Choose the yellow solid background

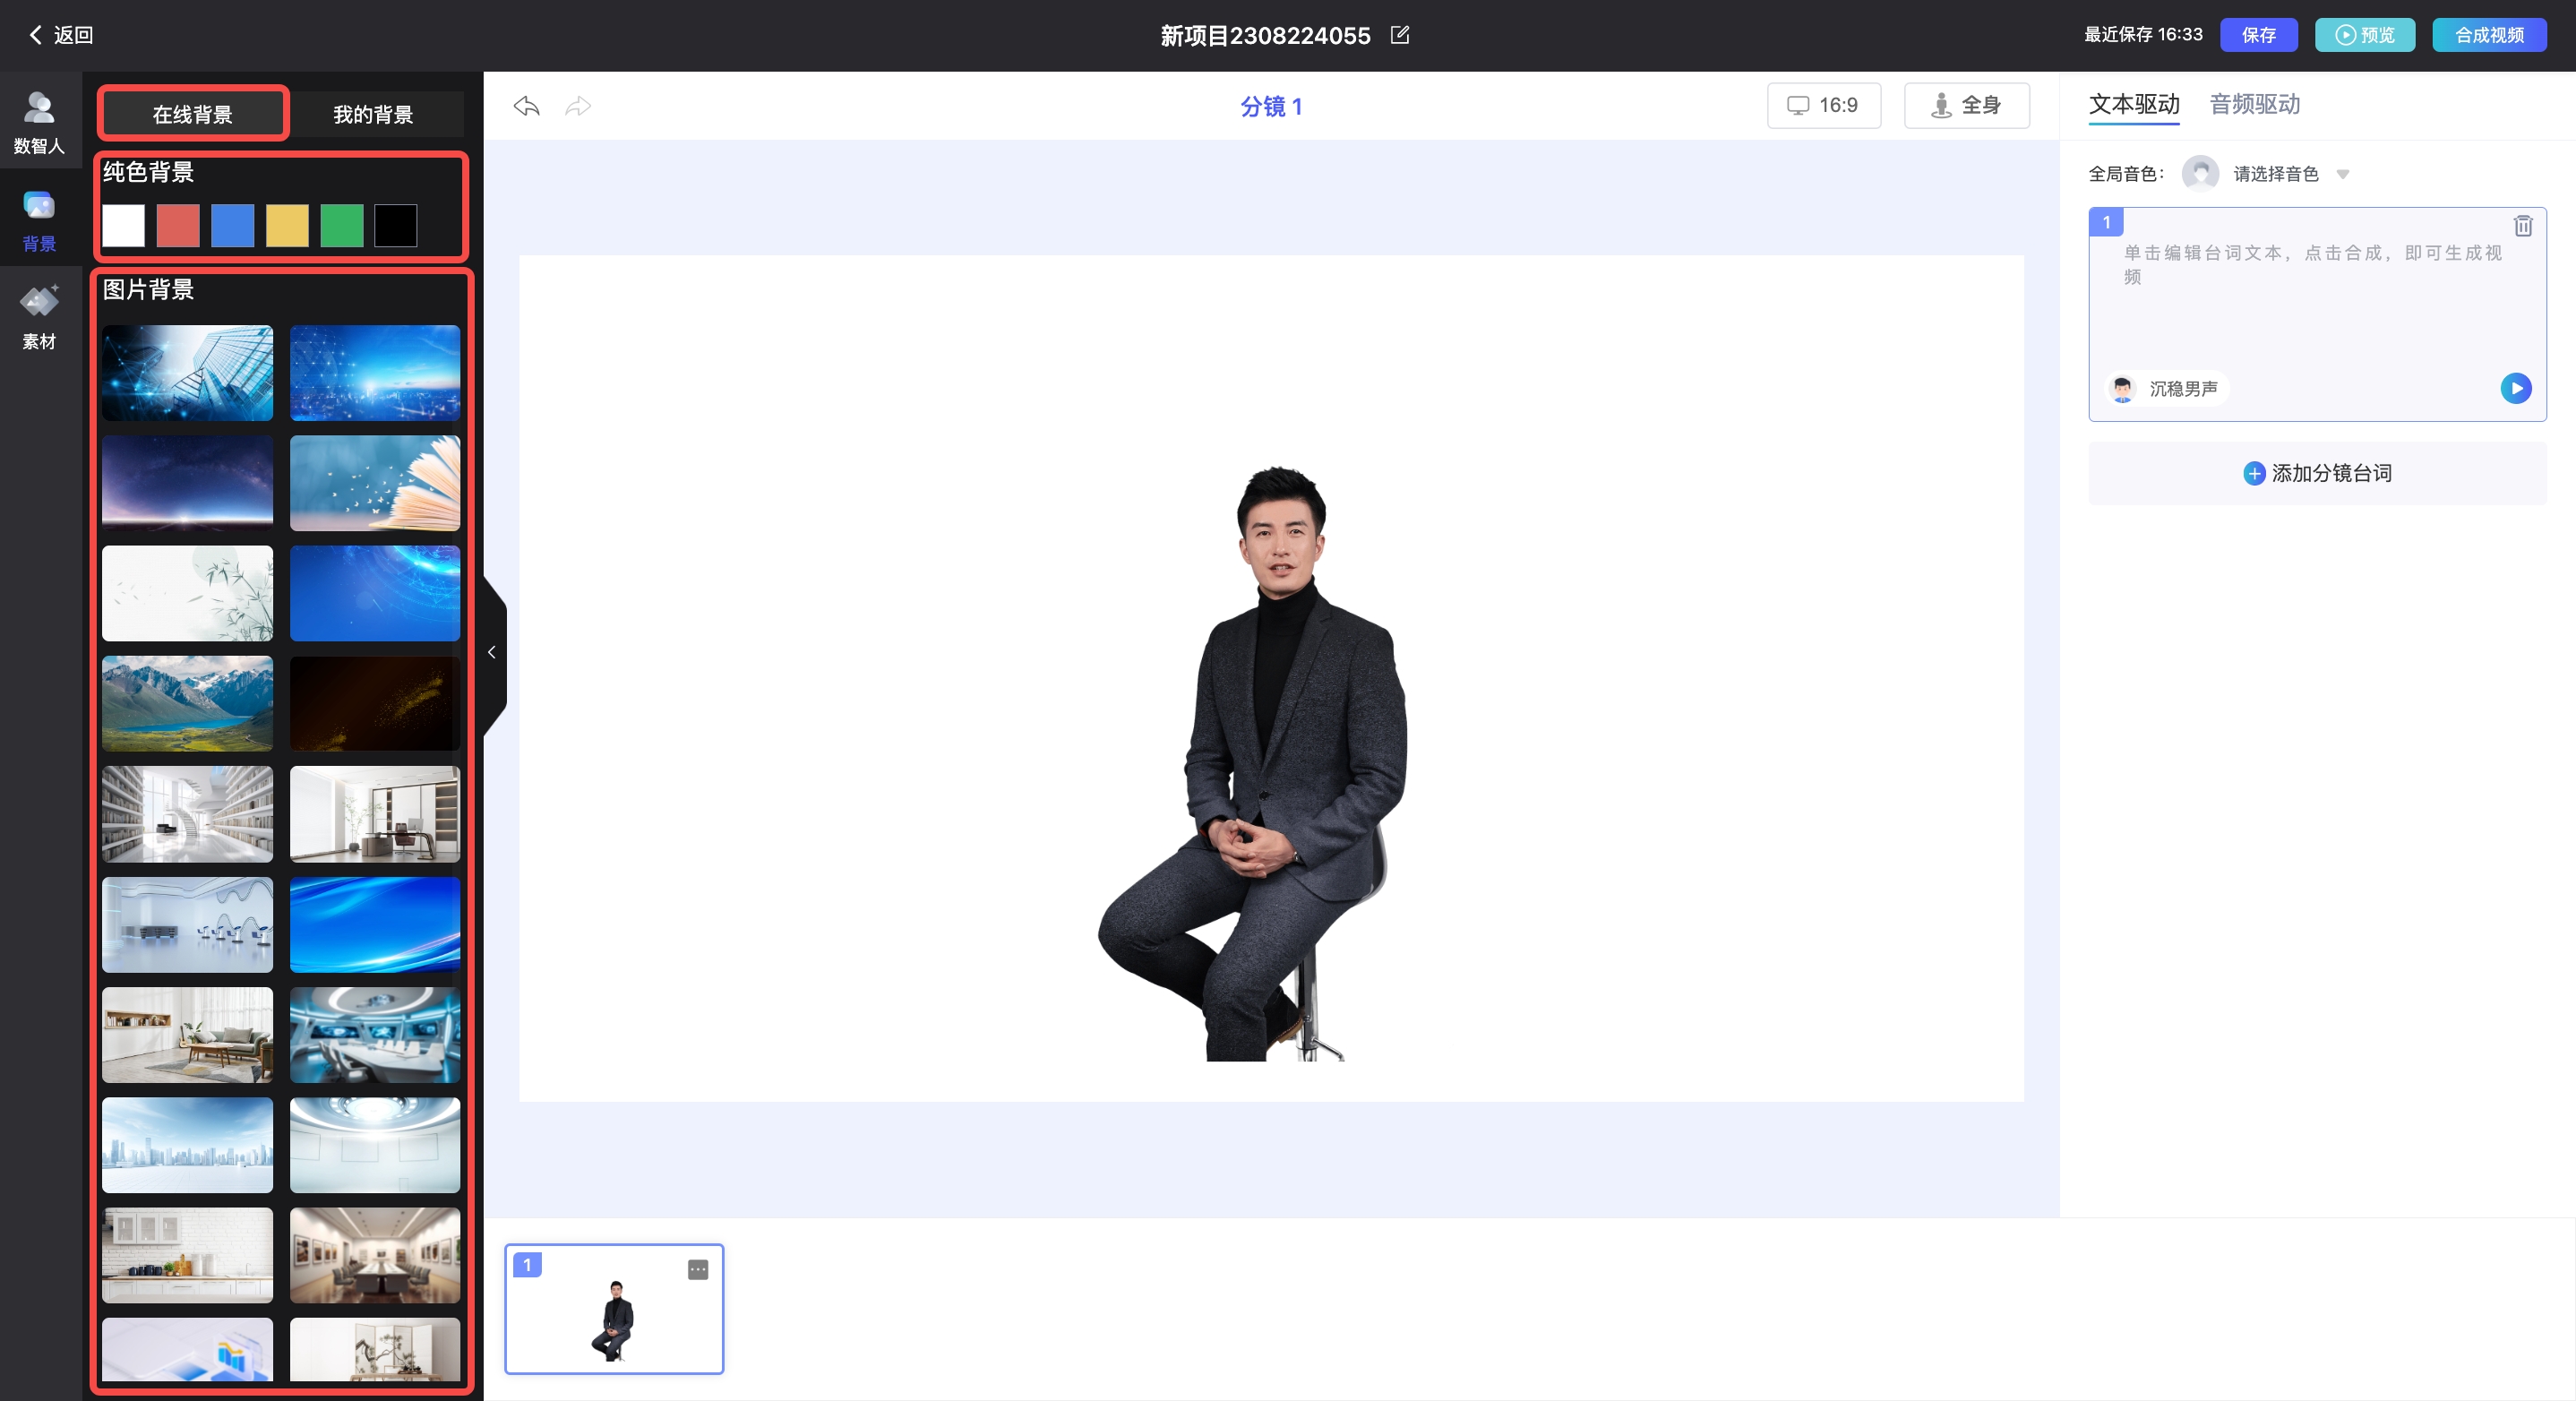pyautogui.click(x=287, y=225)
